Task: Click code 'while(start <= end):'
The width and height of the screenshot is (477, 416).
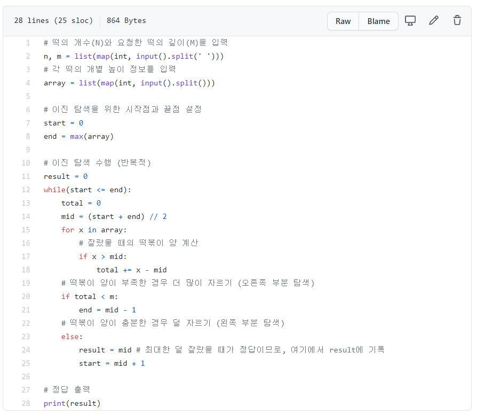Action: (88, 190)
